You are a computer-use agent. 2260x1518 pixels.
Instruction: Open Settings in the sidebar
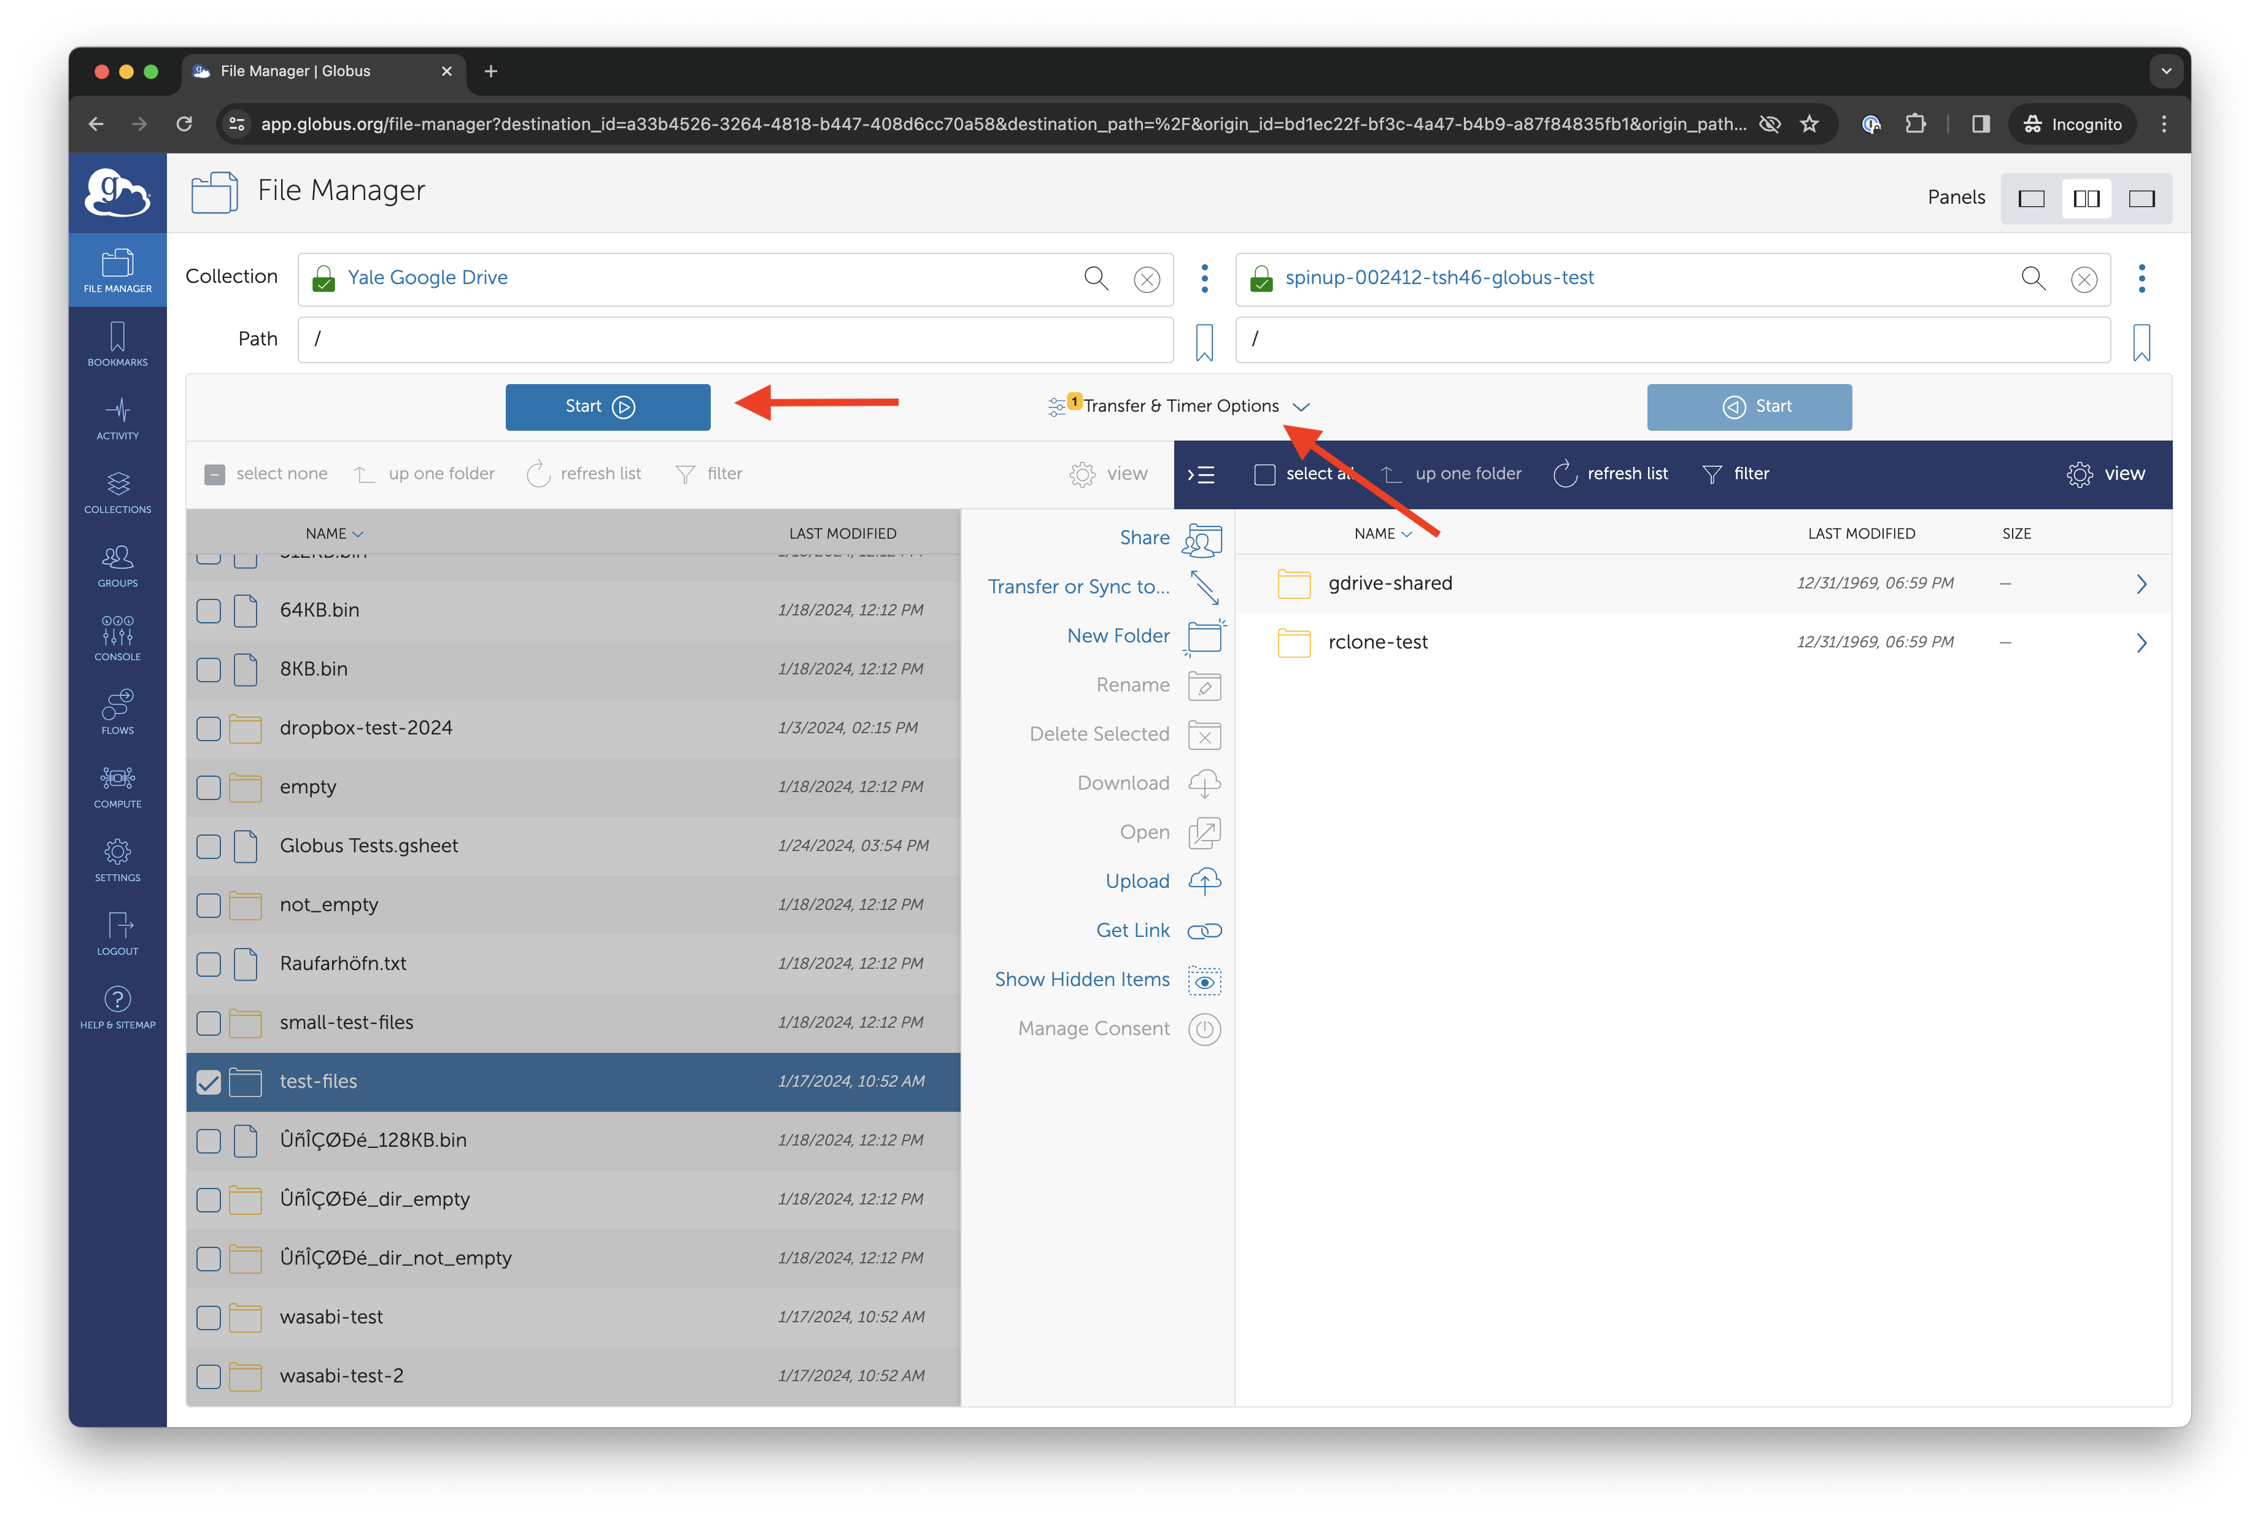pos(117,860)
